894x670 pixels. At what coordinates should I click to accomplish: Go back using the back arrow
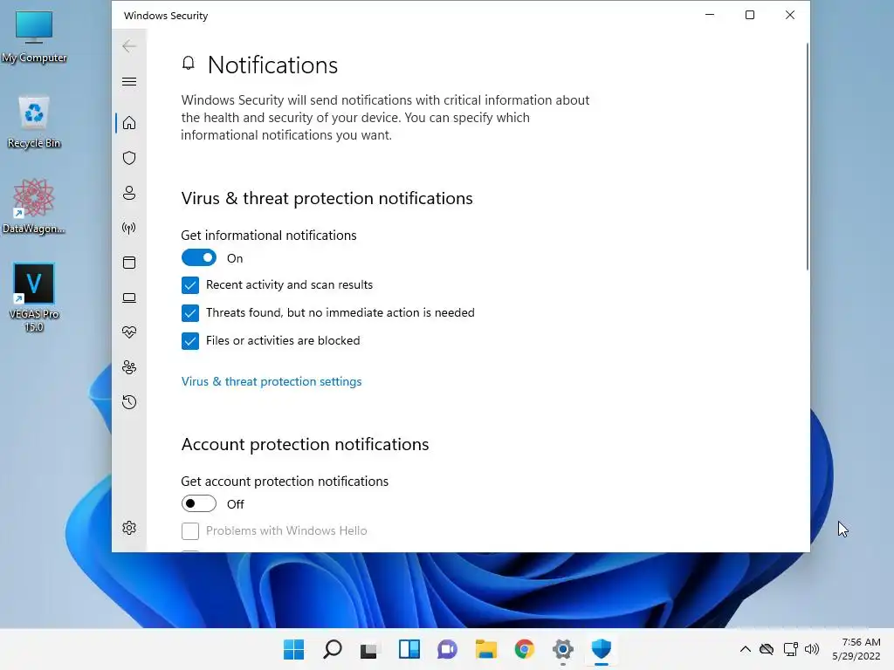129,46
